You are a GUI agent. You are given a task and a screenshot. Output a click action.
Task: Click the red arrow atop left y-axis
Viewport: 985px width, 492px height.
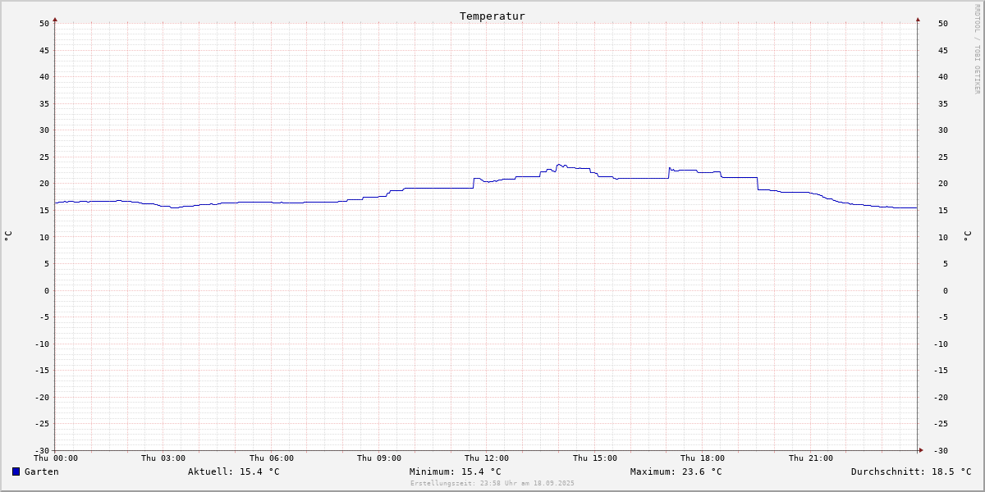click(x=55, y=19)
